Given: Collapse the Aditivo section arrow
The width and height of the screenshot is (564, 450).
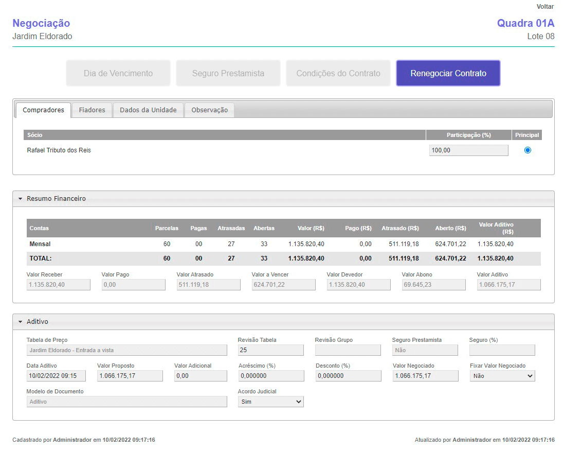Looking at the screenshot, I should click(21, 322).
